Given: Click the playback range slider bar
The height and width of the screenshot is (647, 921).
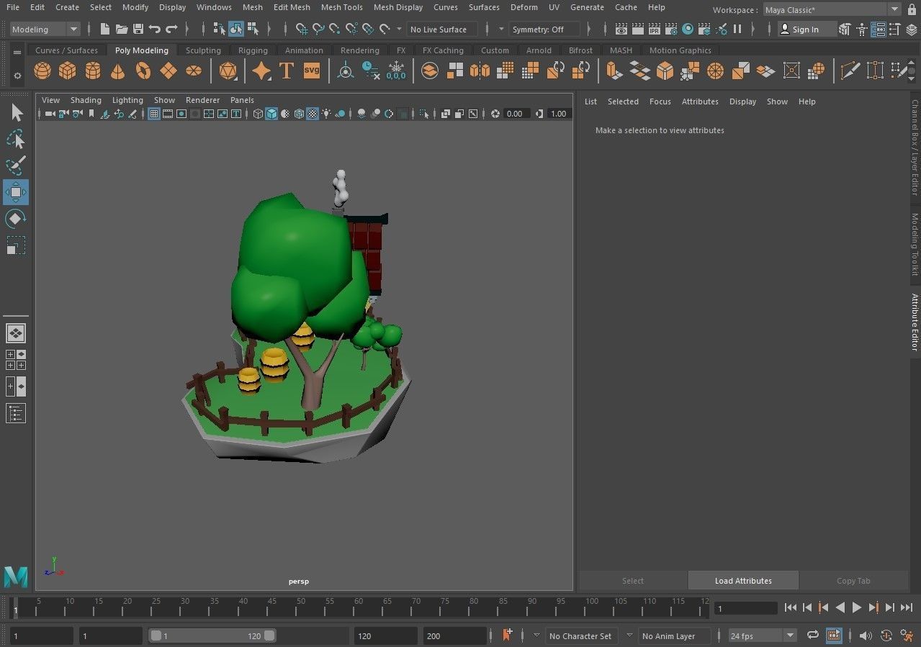Looking at the screenshot, I should [212, 635].
